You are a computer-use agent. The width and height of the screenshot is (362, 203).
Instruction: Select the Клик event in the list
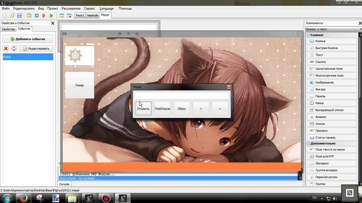click(x=28, y=57)
